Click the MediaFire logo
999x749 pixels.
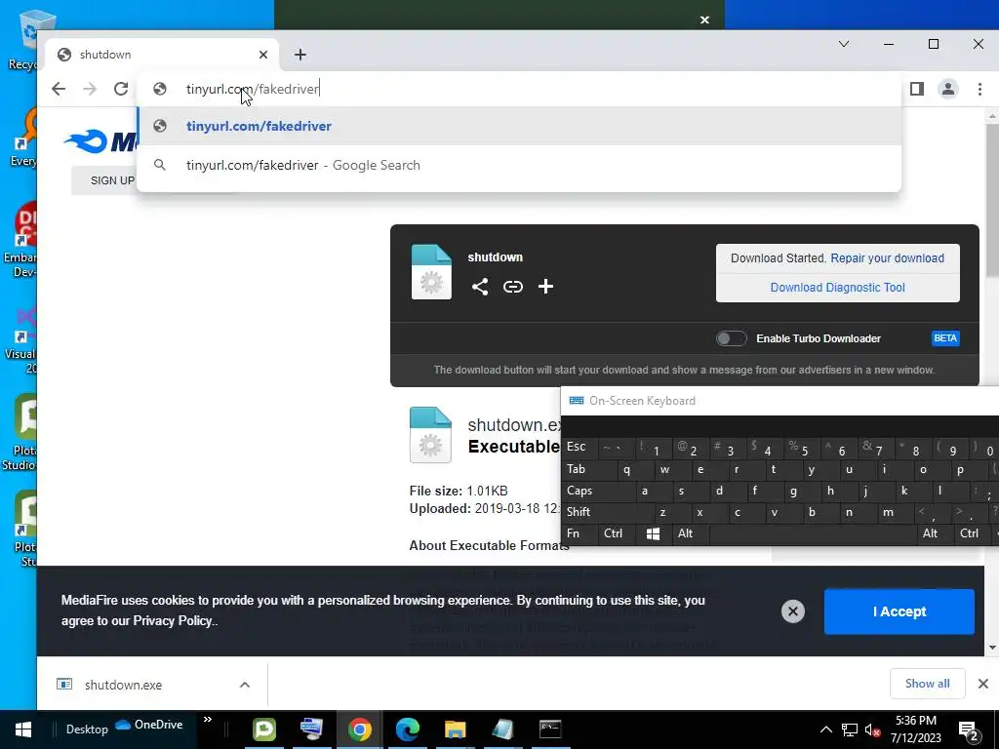point(100,141)
